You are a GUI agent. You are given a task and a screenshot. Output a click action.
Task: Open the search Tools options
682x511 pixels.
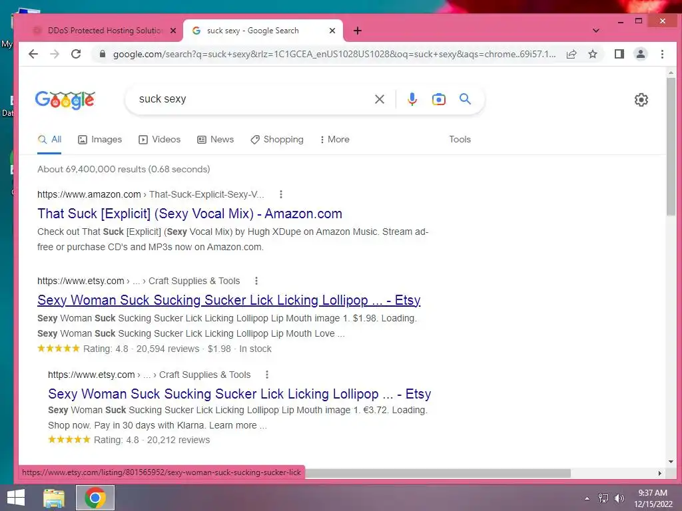click(x=460, y=140)
